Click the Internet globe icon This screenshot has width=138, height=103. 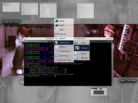[x=57, y=34]
